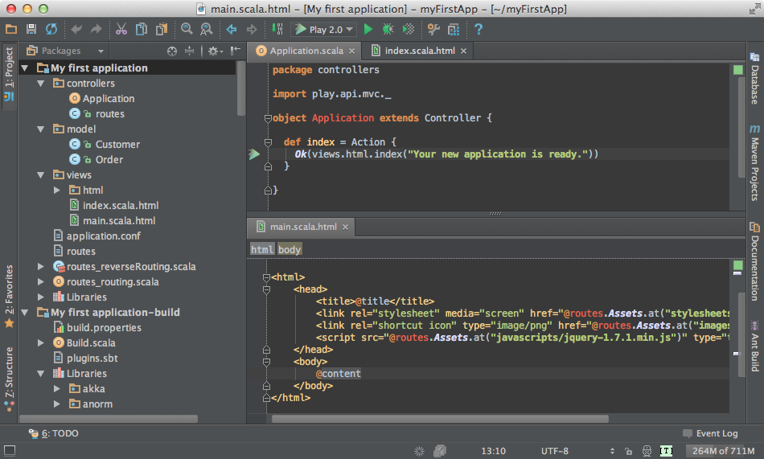Click the Synchronize refresh icon
764x459 pixels.
(x=51, y=30)
